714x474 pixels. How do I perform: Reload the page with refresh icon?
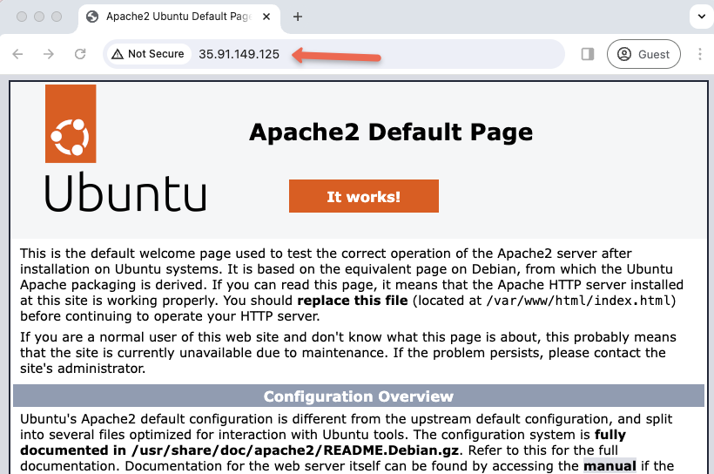(x=80, y=54)
